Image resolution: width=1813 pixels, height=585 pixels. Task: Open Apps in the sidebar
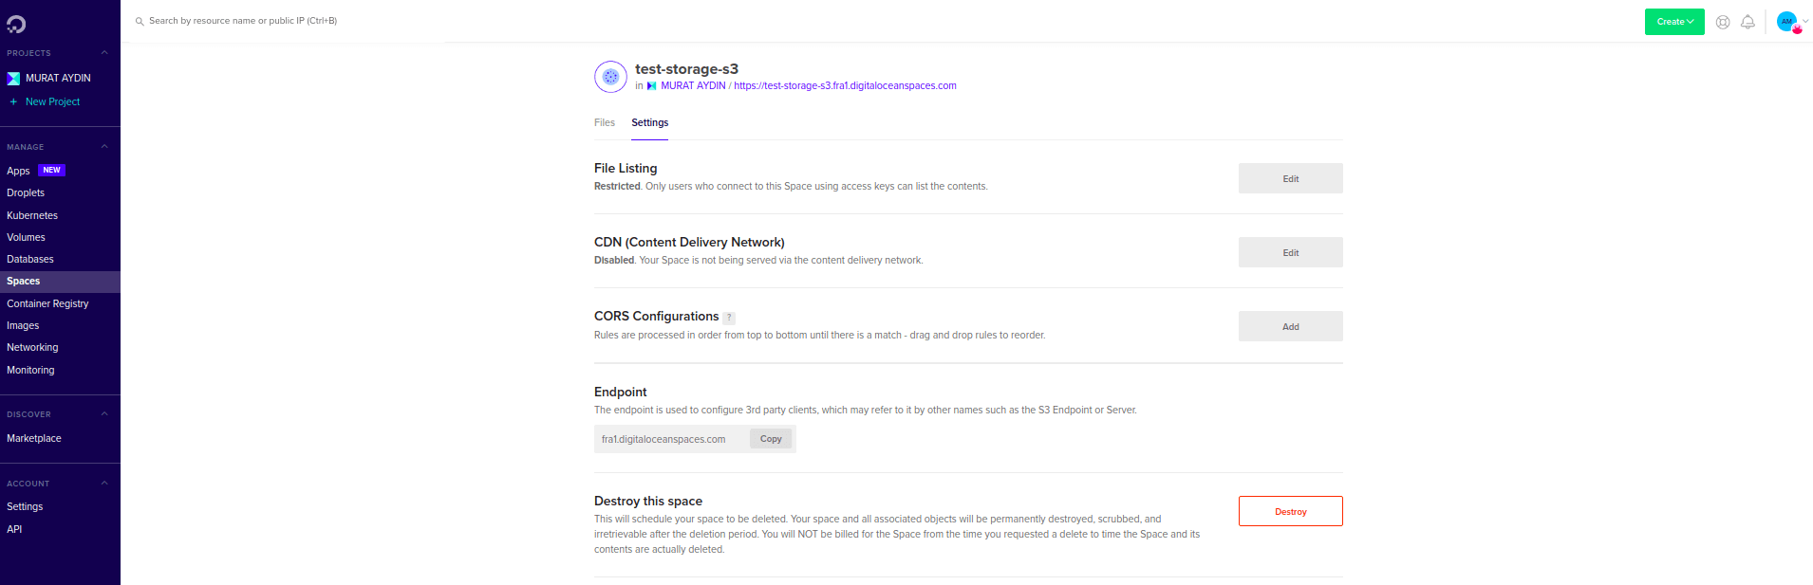(x=18, y=171)
